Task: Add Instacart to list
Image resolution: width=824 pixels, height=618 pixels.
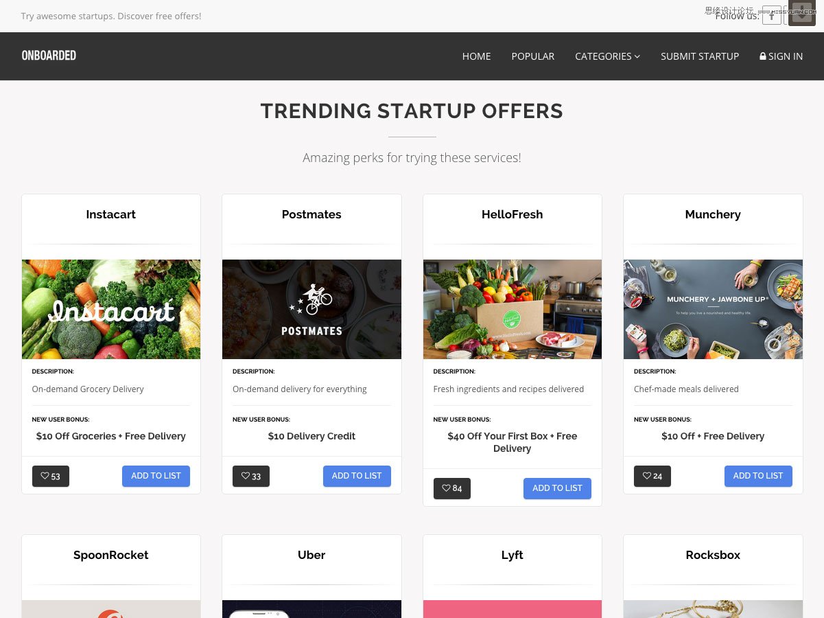Action: pyautogui.click(x=156, y=476)
